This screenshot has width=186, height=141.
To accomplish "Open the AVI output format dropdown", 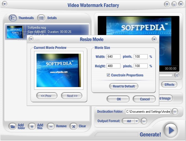I will (137, 121).
